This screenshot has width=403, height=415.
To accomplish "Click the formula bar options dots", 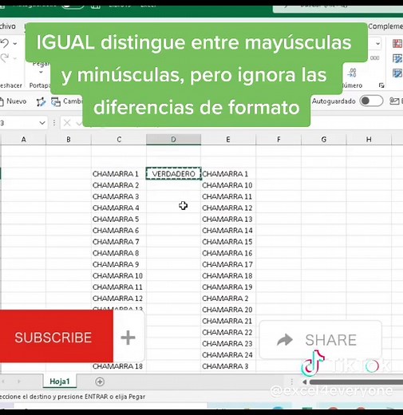I will click(x=54, y=123).
